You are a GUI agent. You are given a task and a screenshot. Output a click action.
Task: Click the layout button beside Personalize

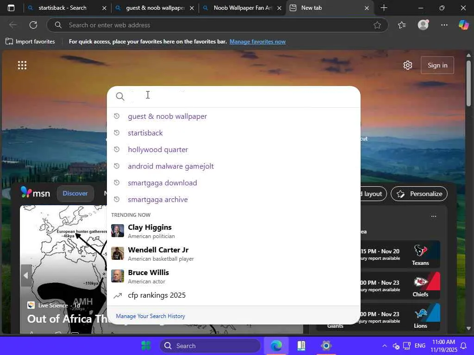[373, 194]
